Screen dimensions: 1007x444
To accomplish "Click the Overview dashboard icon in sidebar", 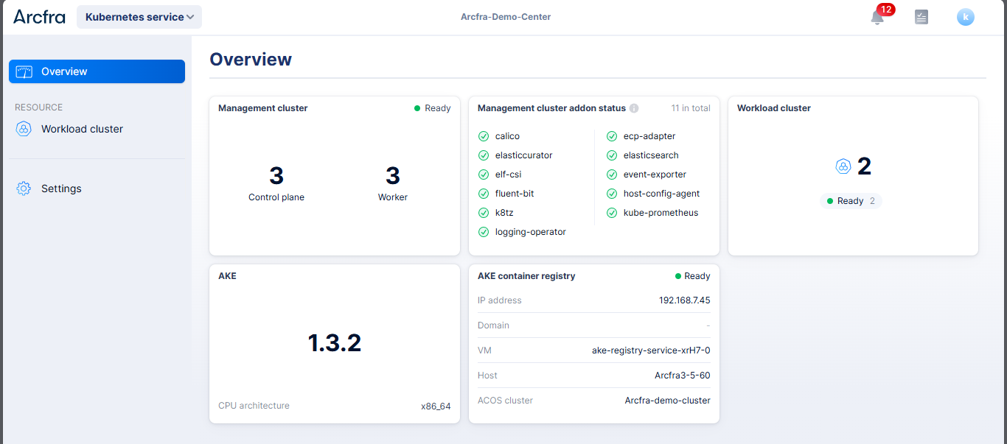I will (x=24, y=71).
